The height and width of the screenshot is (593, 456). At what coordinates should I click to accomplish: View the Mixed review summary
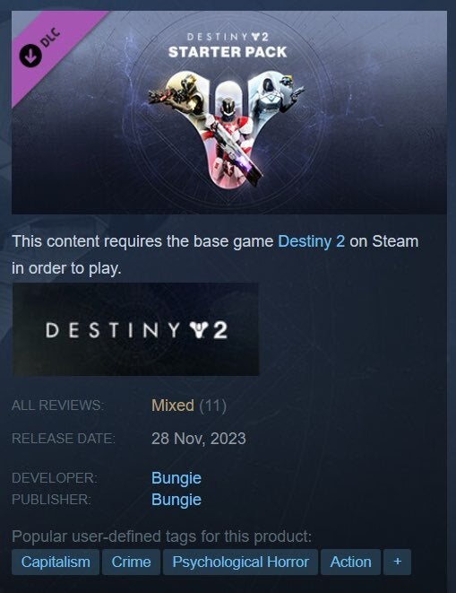[173, 406]
